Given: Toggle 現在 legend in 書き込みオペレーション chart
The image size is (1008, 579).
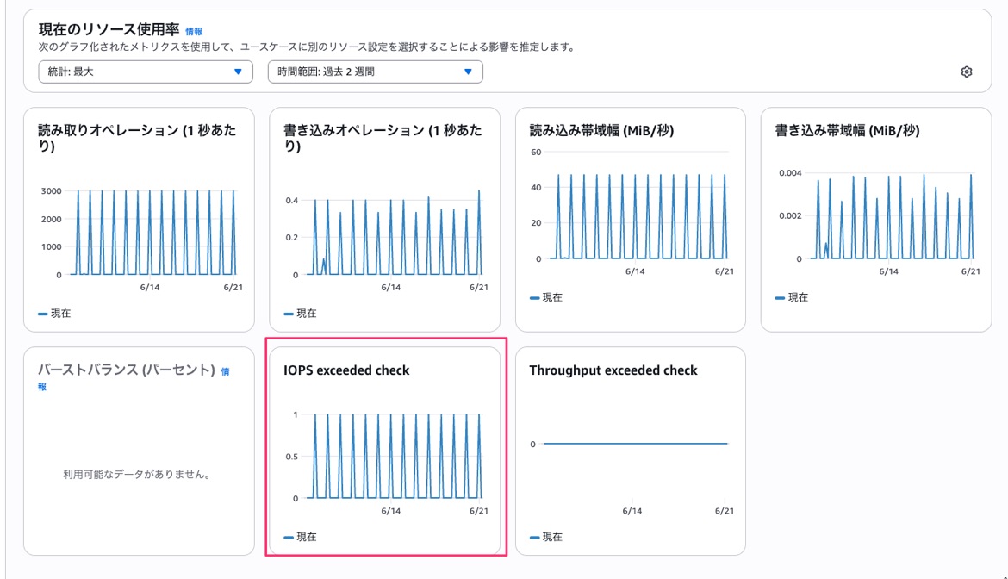Looking at the screenshot, I should point(300,314).
